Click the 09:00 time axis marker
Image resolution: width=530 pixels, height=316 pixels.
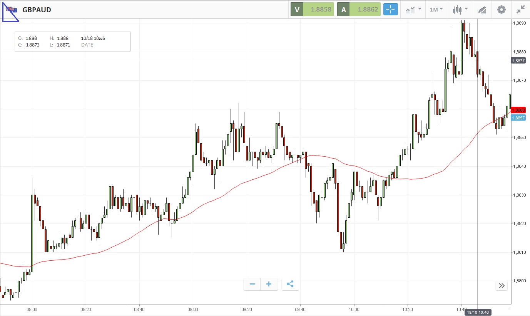pyautogui.click(x=193, y=309)
